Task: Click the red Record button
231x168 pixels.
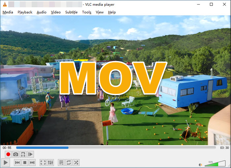Action: pos(8,154)
